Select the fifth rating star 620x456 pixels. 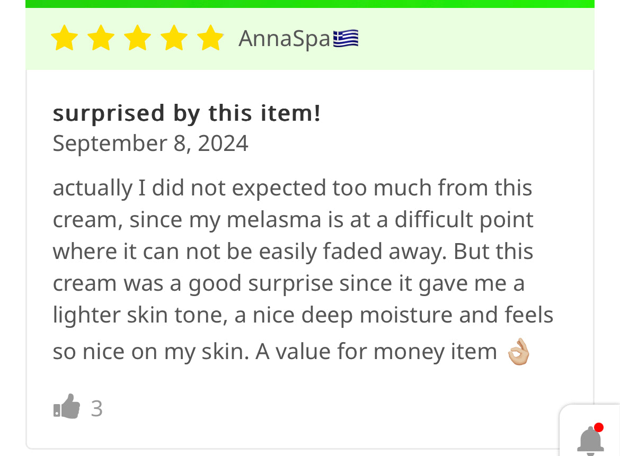[x=210, y=39]
